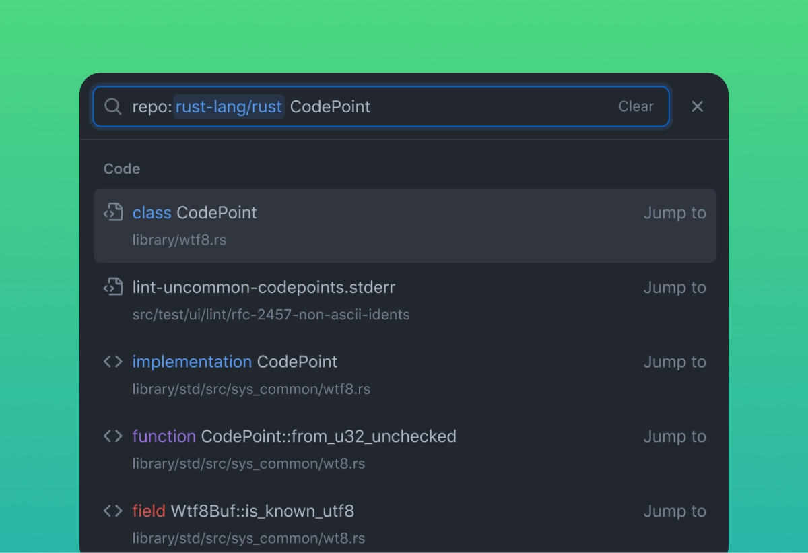Click the path under function CodePoint::from_u32_unchecked
Image resolution: width=808 pixels, height=553 pixels.
pos(248,464)
